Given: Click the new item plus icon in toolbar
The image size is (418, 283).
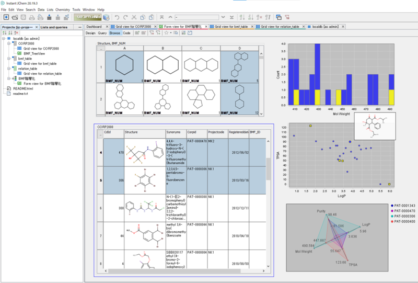Looking at the screenshot, I should point(6,17).
